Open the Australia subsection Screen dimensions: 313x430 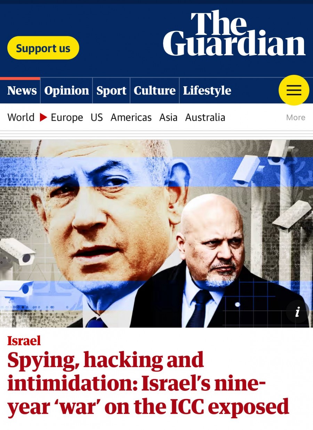pyautogui.click(x=205, y=118)
